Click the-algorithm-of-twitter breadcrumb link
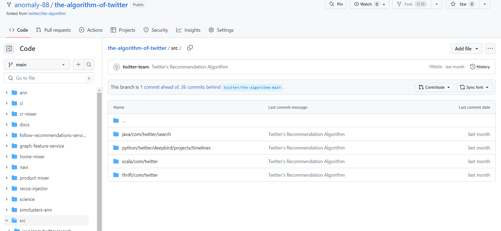Viewport: 501px width, 231px height. click(137, 48)
